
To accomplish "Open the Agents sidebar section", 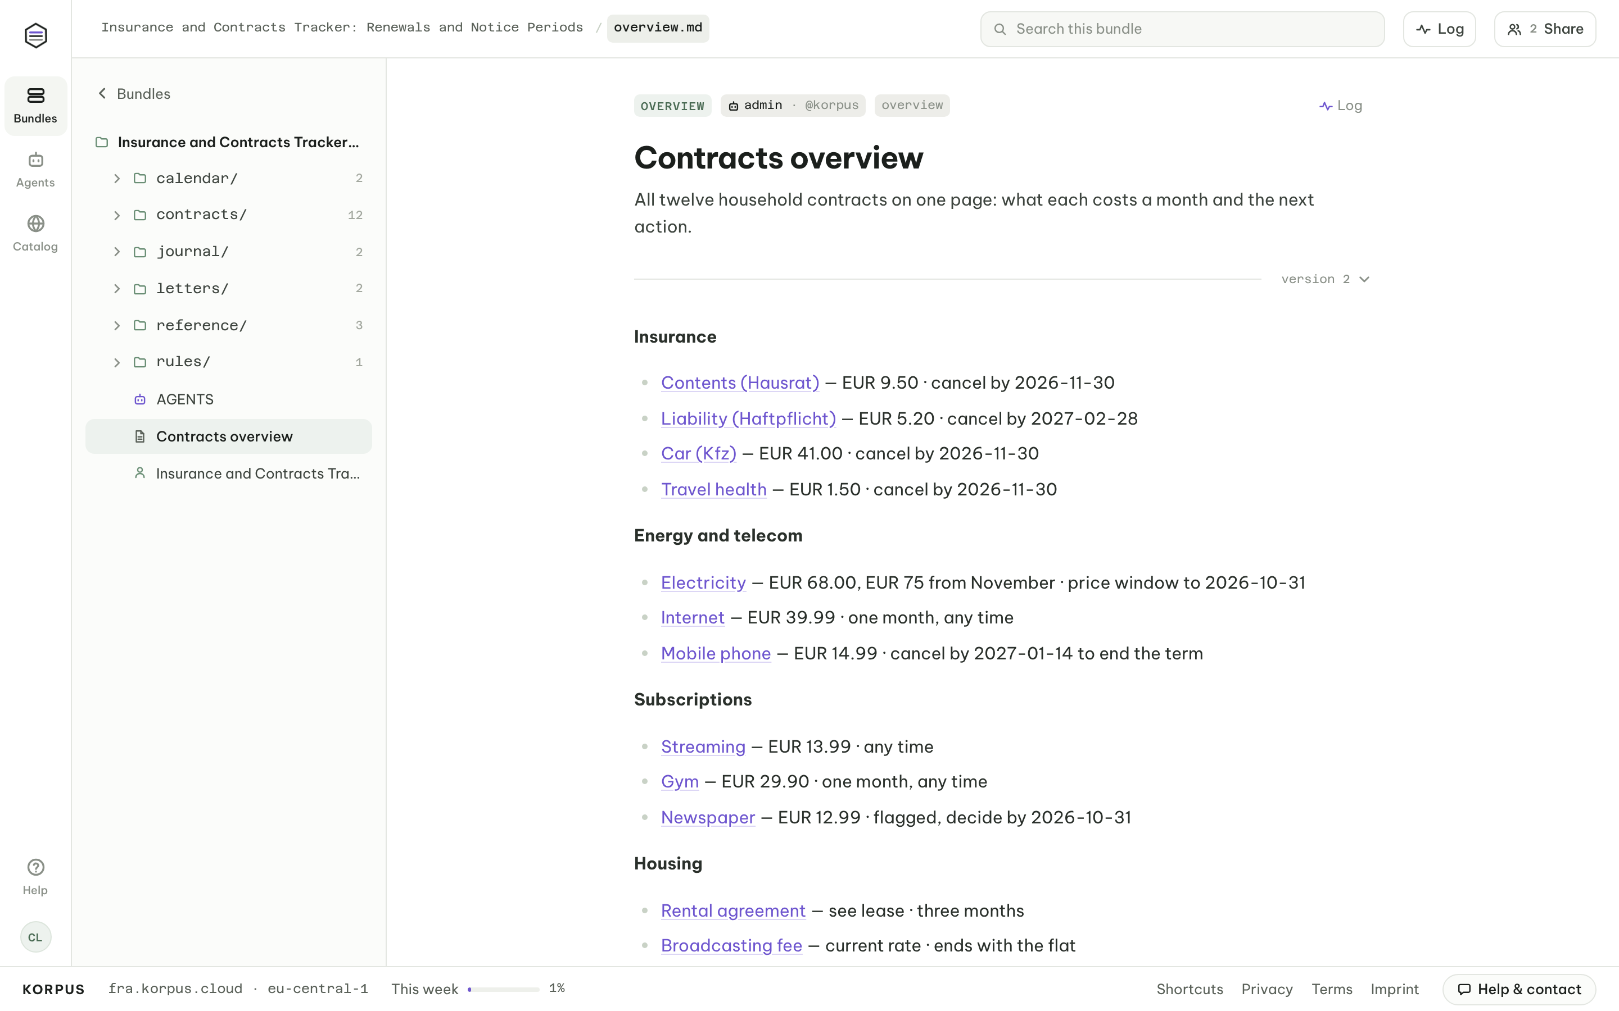I will [35, 170].
